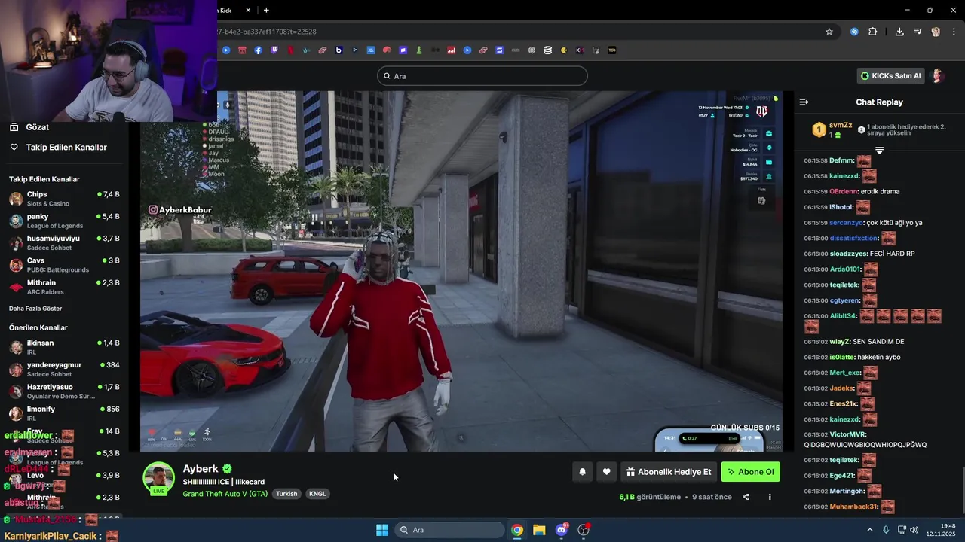This screenshot has width=965, height=542.
Task: Expand Daha Fazla Göster in followed channels
Action: [x=35, y=309]
